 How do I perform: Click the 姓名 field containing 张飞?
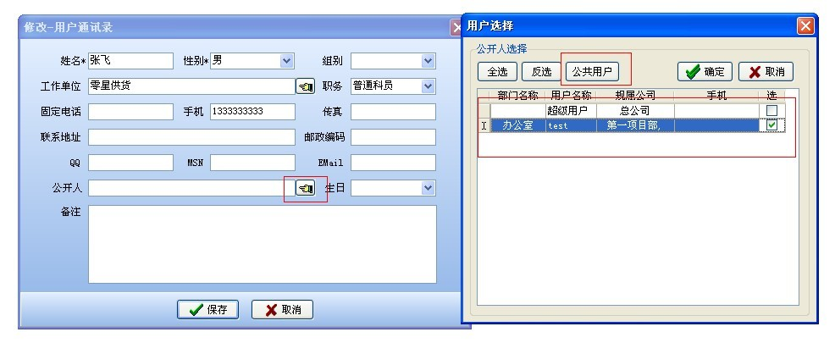(x=130, y=61)
